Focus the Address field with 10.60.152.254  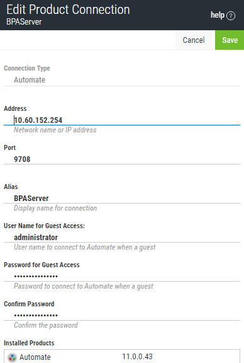click(x=122, y=120)
